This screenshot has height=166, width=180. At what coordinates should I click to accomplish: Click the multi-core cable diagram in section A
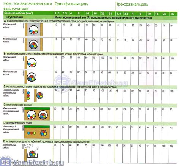coord(34,44)
